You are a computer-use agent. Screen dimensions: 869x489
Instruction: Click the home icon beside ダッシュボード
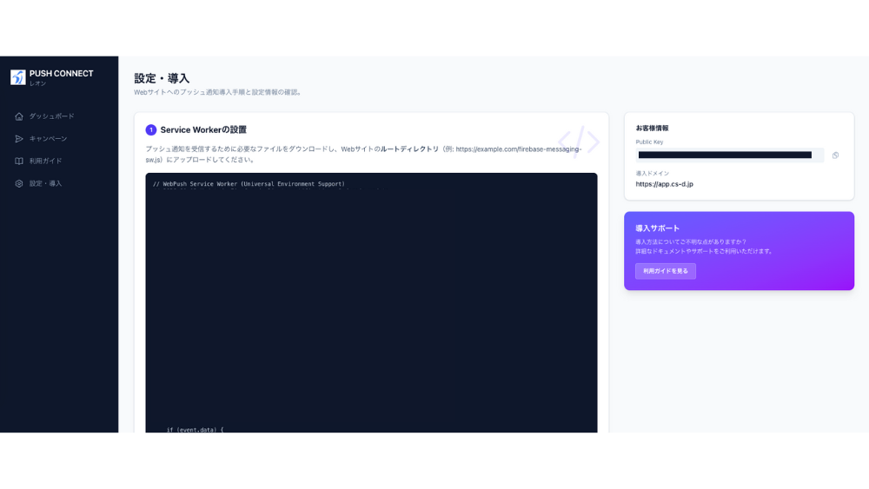pos(19,116)
